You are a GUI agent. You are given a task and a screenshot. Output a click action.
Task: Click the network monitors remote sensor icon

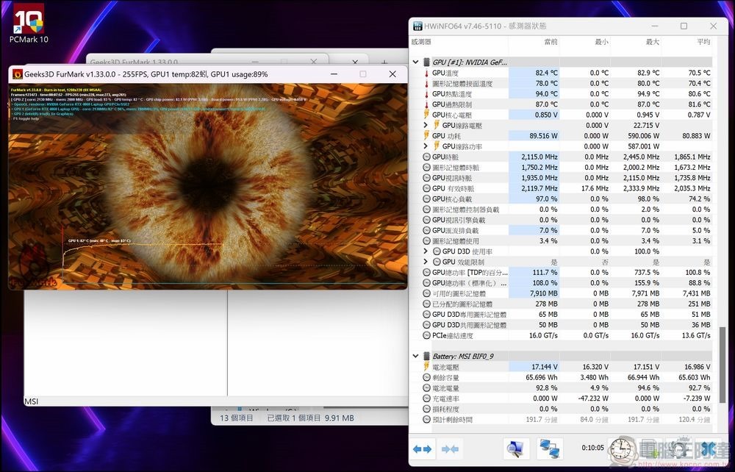[549, 448]
